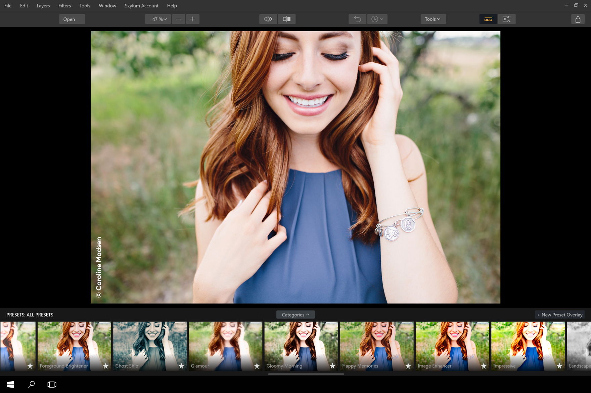
Task: Open the Tools dropdown in toolbar
Action: pos(433,19)
